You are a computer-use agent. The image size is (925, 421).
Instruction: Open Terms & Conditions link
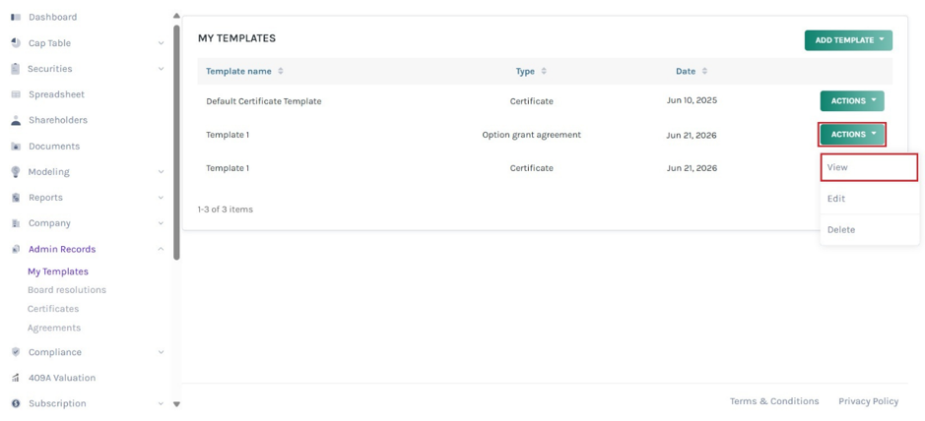tap(774, 401)
